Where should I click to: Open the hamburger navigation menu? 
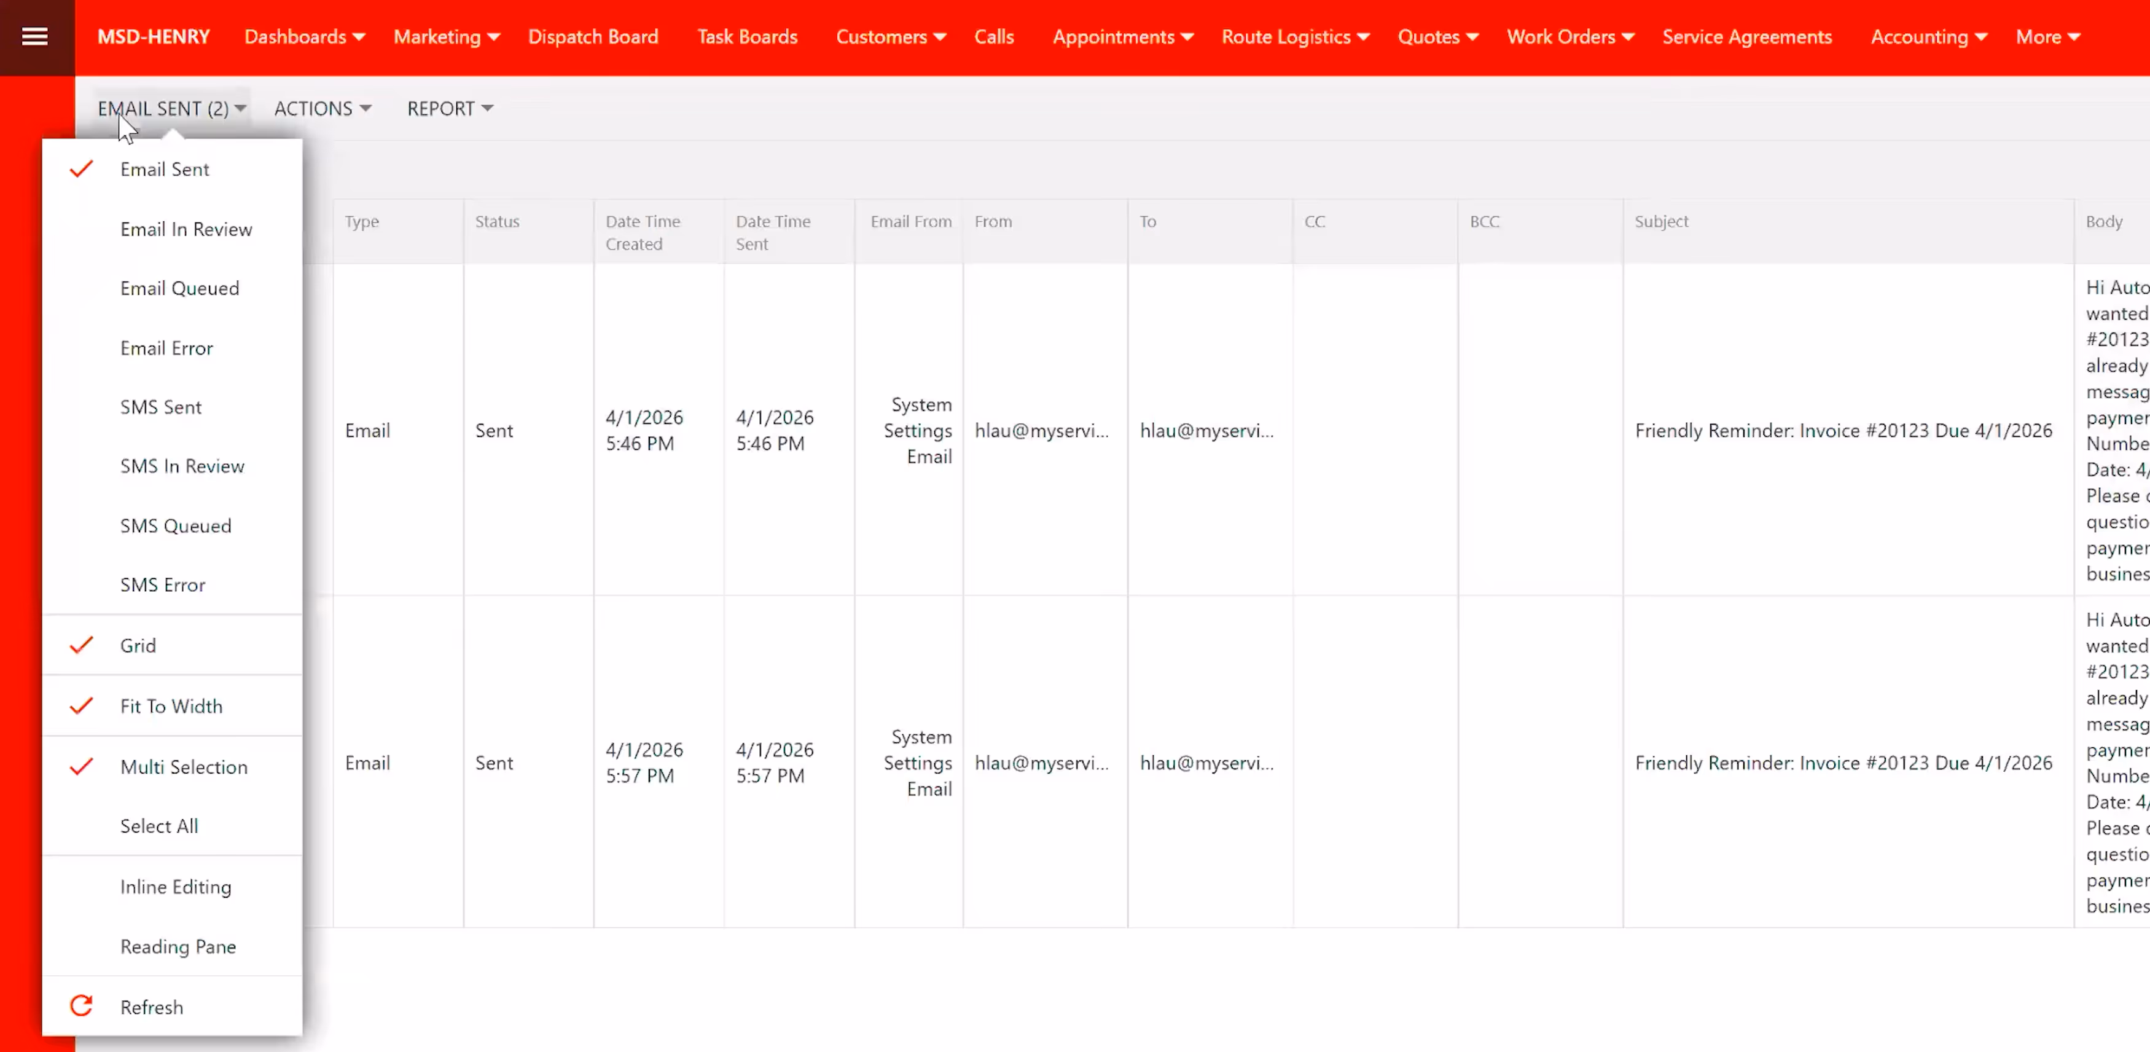[34, 37]
